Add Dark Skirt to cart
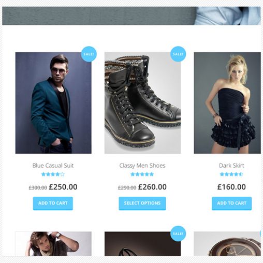The image size is (263, 263). [231, 203]
